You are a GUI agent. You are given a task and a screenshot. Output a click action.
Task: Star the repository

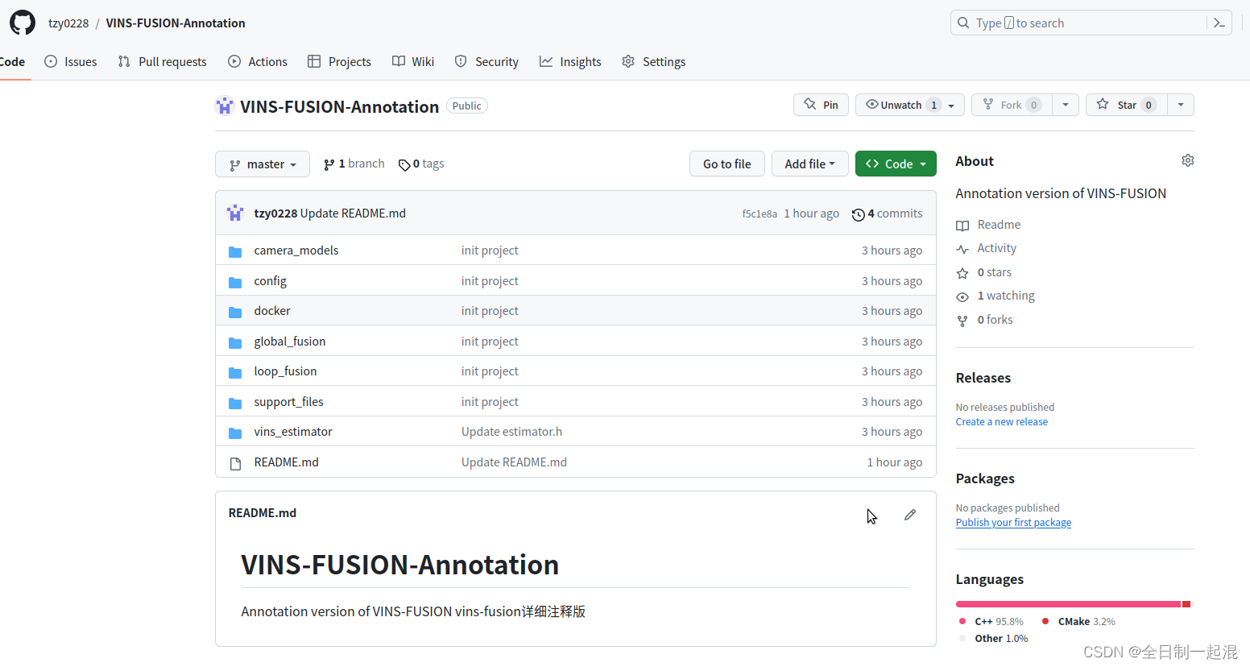pyautogui.click(x=1126, y=105)
